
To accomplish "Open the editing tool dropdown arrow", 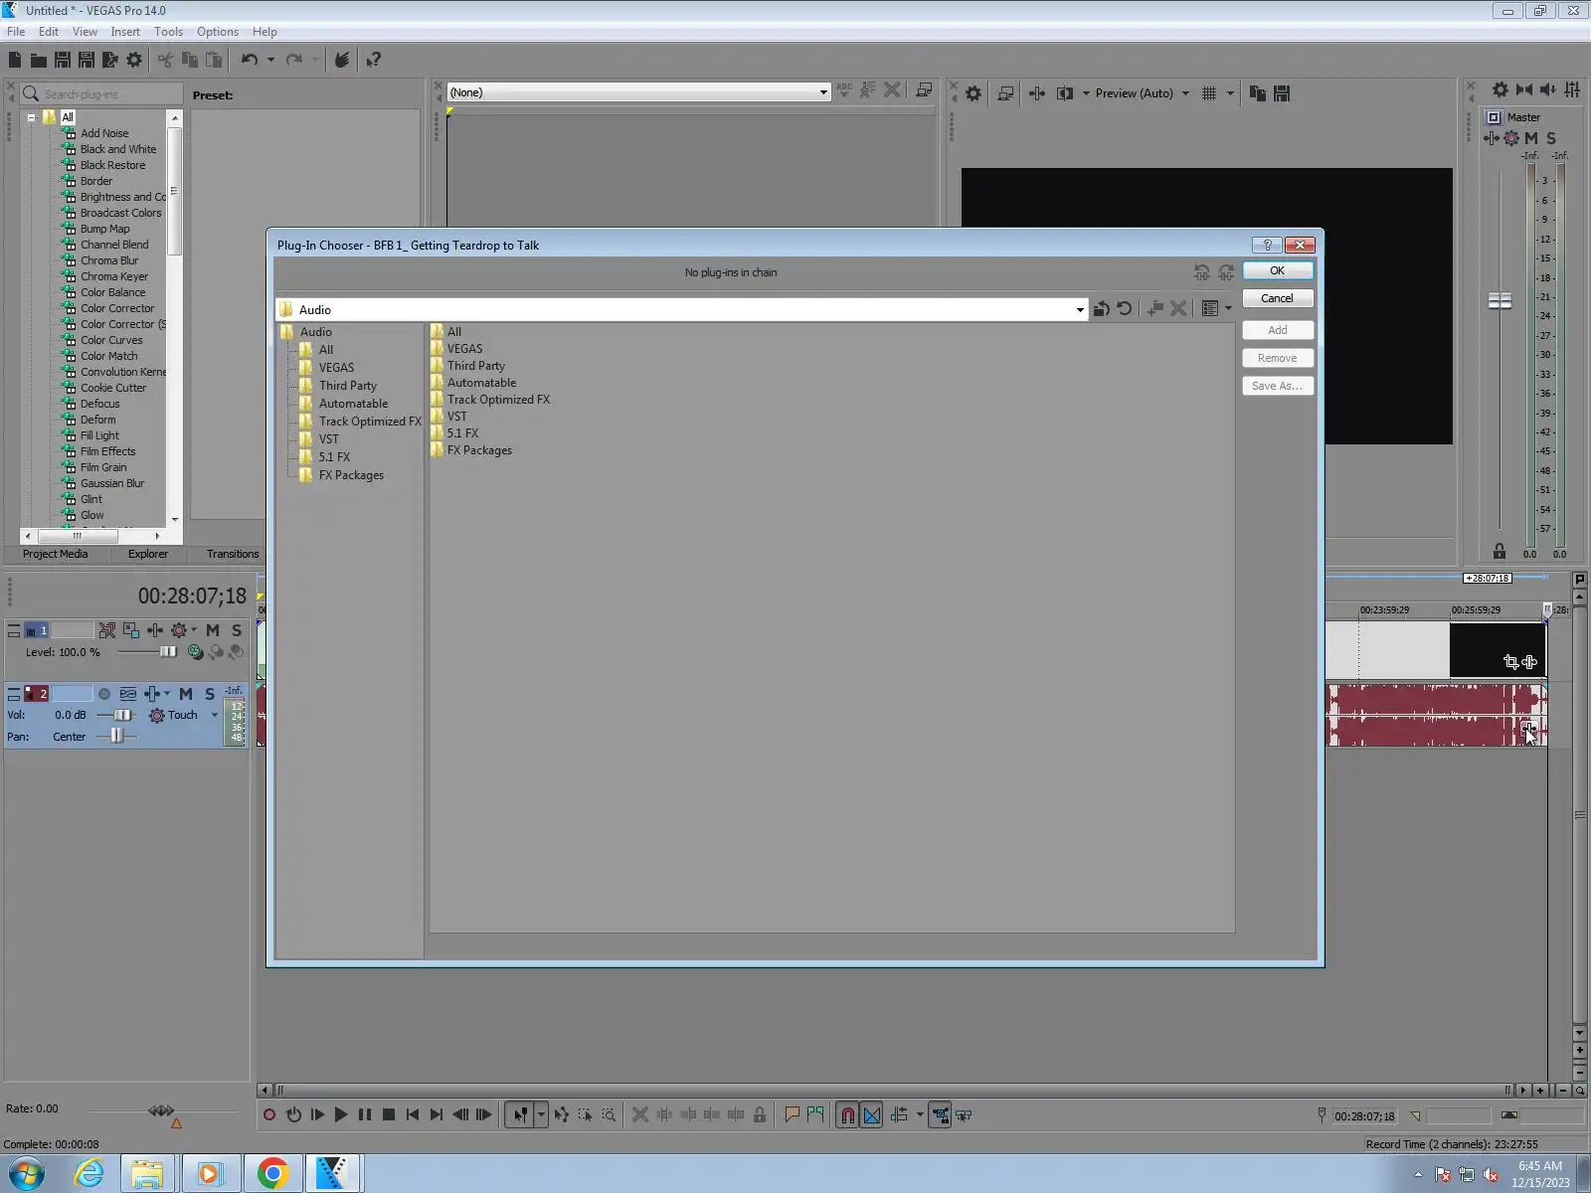I will (541, 1115).
